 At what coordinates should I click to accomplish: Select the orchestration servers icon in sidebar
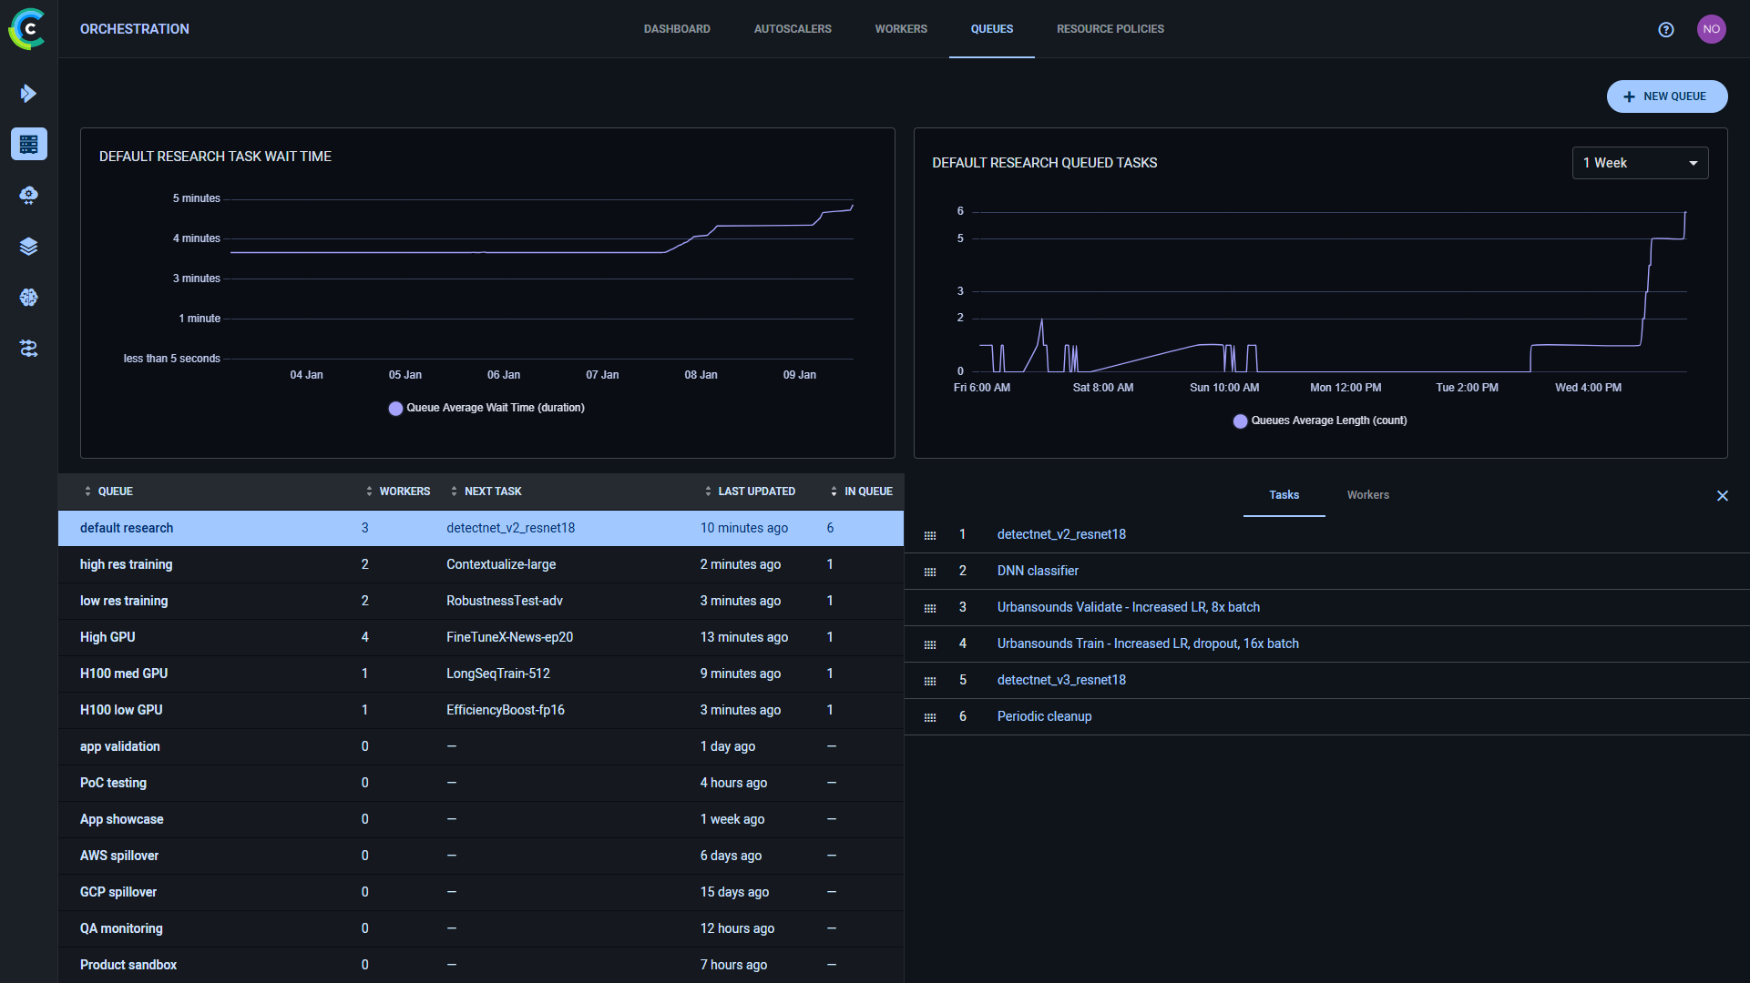28,144
